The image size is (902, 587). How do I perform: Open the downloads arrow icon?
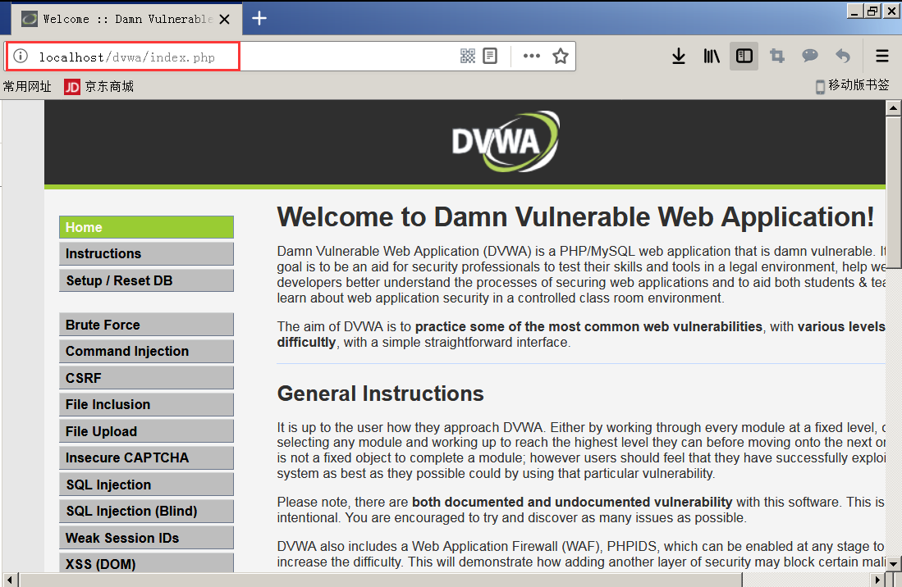pyautogui.click(x=679, y=56)
